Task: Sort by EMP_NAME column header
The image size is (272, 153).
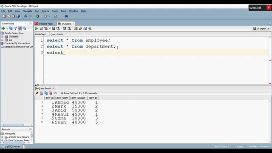Action: click(x=62, y=98)
